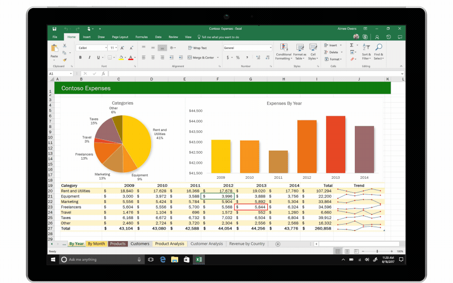Image resolution: width=453 pixels, height=283 pixels.
Task: Click the AutoSum sigma icon
Action: point(351,45)
